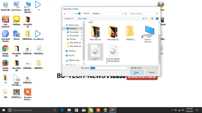Select Mozilla Firefox desktop icon
202x113 pixels.
5,65
